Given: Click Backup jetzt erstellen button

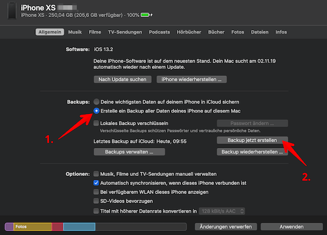Looking at the screenshot, I should [252, 140].
